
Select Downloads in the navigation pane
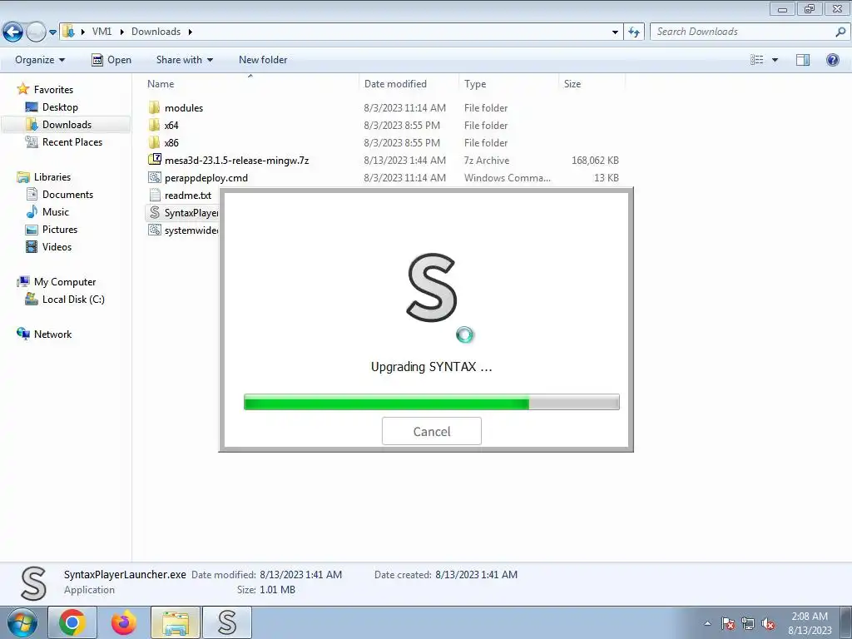67,125
